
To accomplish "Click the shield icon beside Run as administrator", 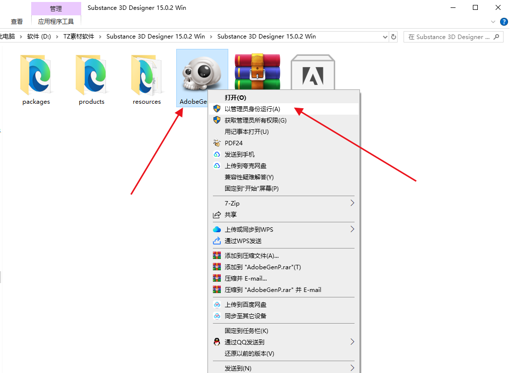I will pos(217,109).
